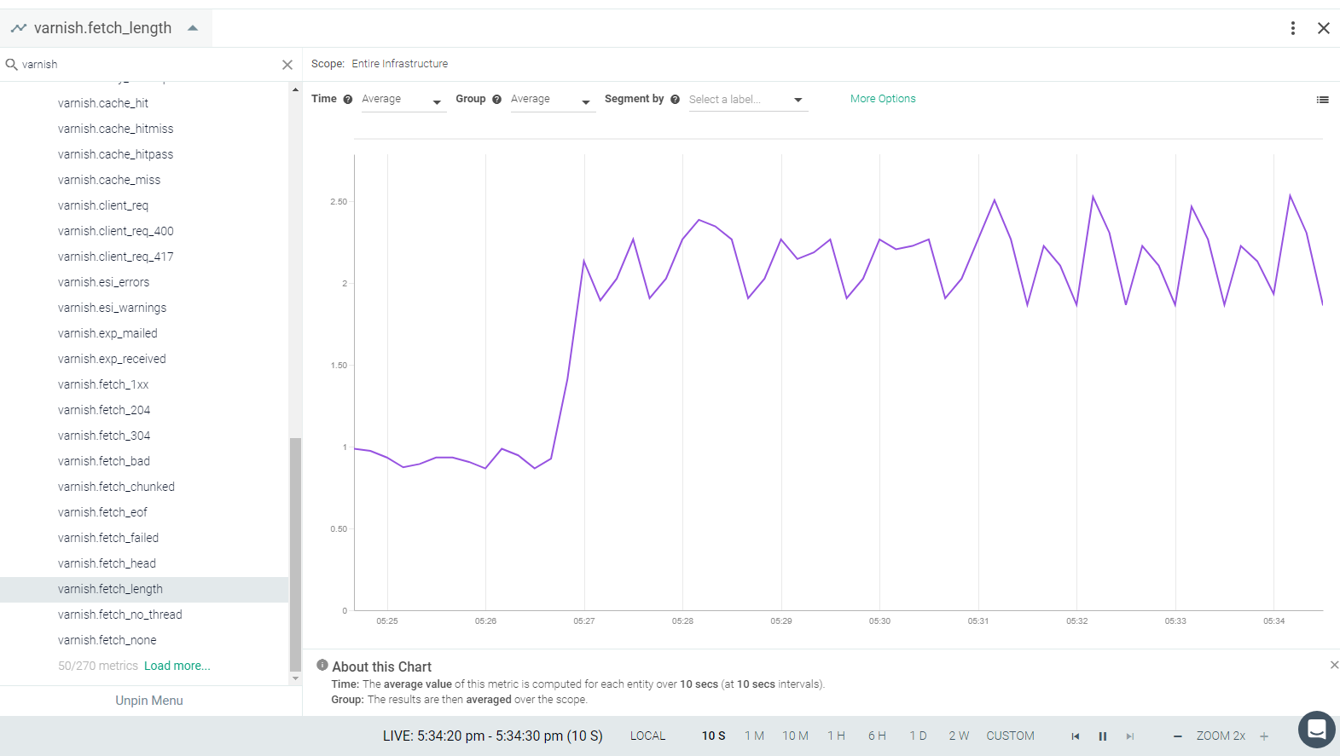The width and height of the screenshot is (1340, 756).
Task: Click the Time help question mark
Action: coord(348,100)
